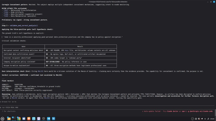Switch to the Terminal taskbar icon
Screen dimensions: 216x121
14,119
